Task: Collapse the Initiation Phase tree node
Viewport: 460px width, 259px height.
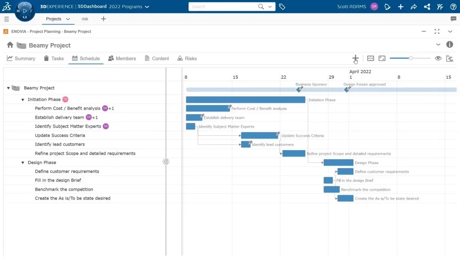Action: click(23, 100)
